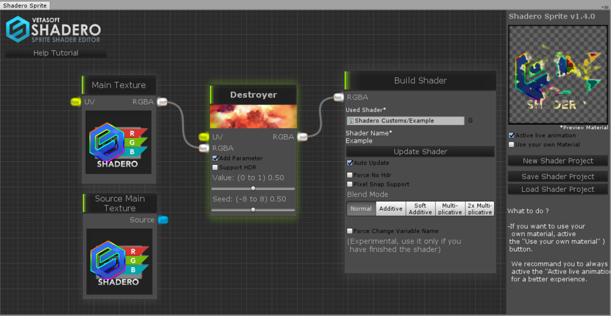
Task: Open the Help Tutorial
Action: click(x=55, y=53)
